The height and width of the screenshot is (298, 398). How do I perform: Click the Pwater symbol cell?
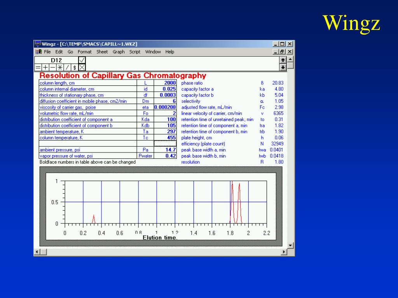tap(145, 156)
